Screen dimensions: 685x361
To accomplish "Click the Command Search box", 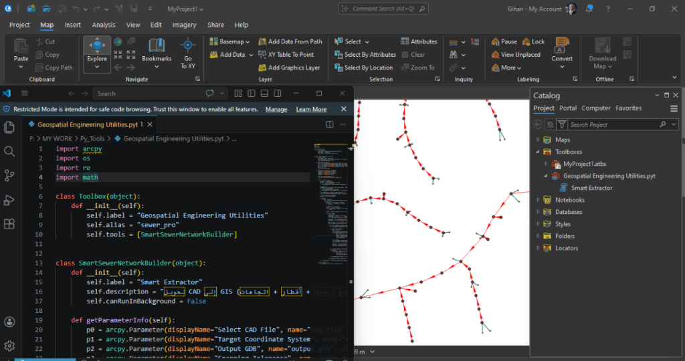I will pos(383,9).
